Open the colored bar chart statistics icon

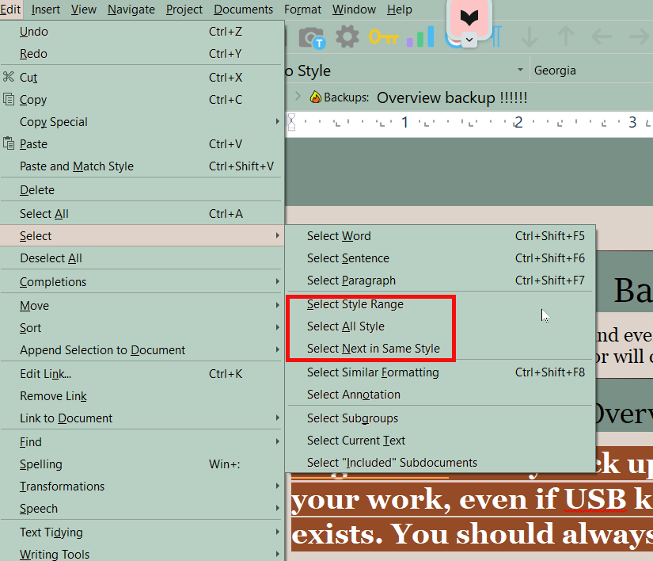click(x=420, y=36)
